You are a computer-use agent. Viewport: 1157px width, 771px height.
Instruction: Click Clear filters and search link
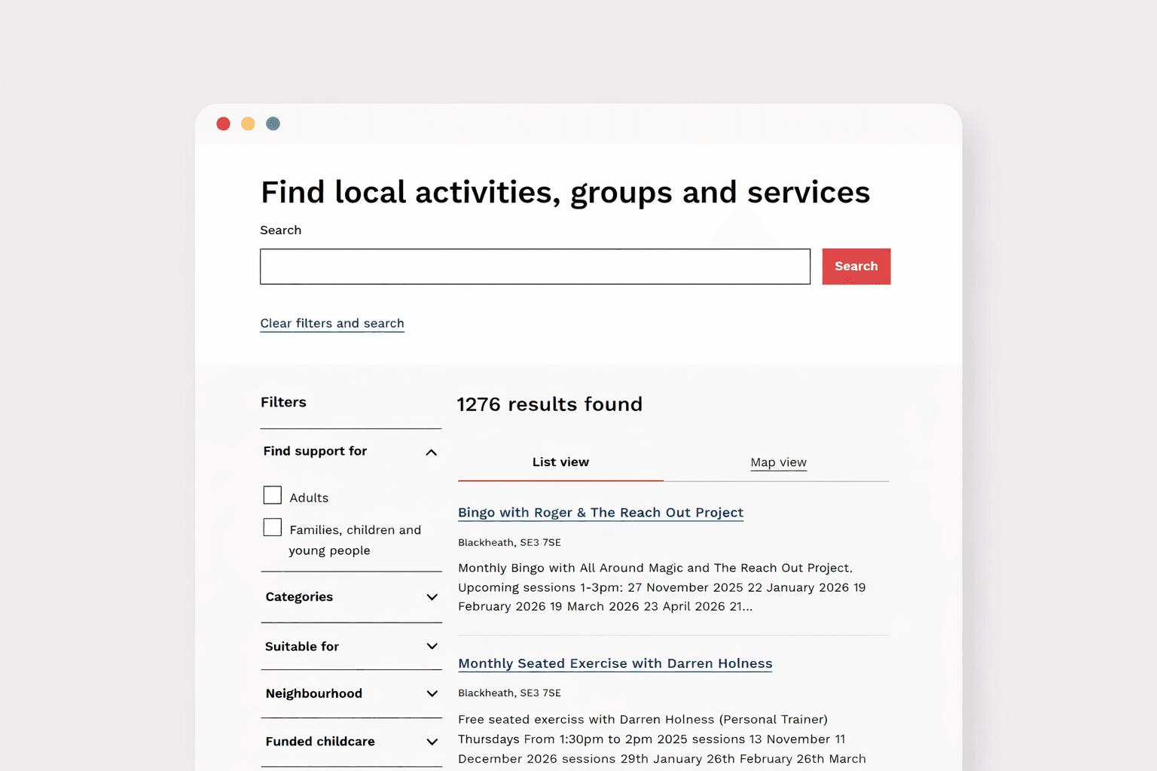(332, 323)
